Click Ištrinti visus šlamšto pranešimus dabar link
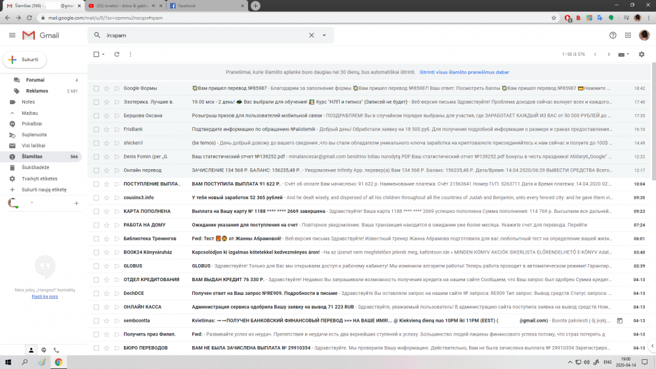 point(464,72)
